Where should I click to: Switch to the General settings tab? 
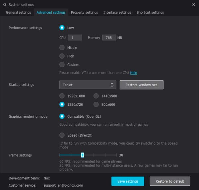coord(19,12)
